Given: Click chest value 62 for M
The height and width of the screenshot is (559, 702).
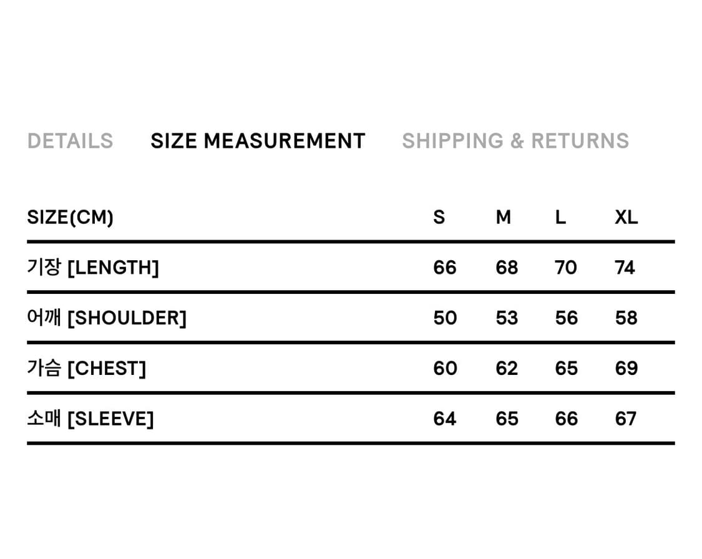Looking at the screenshot, I should 507,368.
